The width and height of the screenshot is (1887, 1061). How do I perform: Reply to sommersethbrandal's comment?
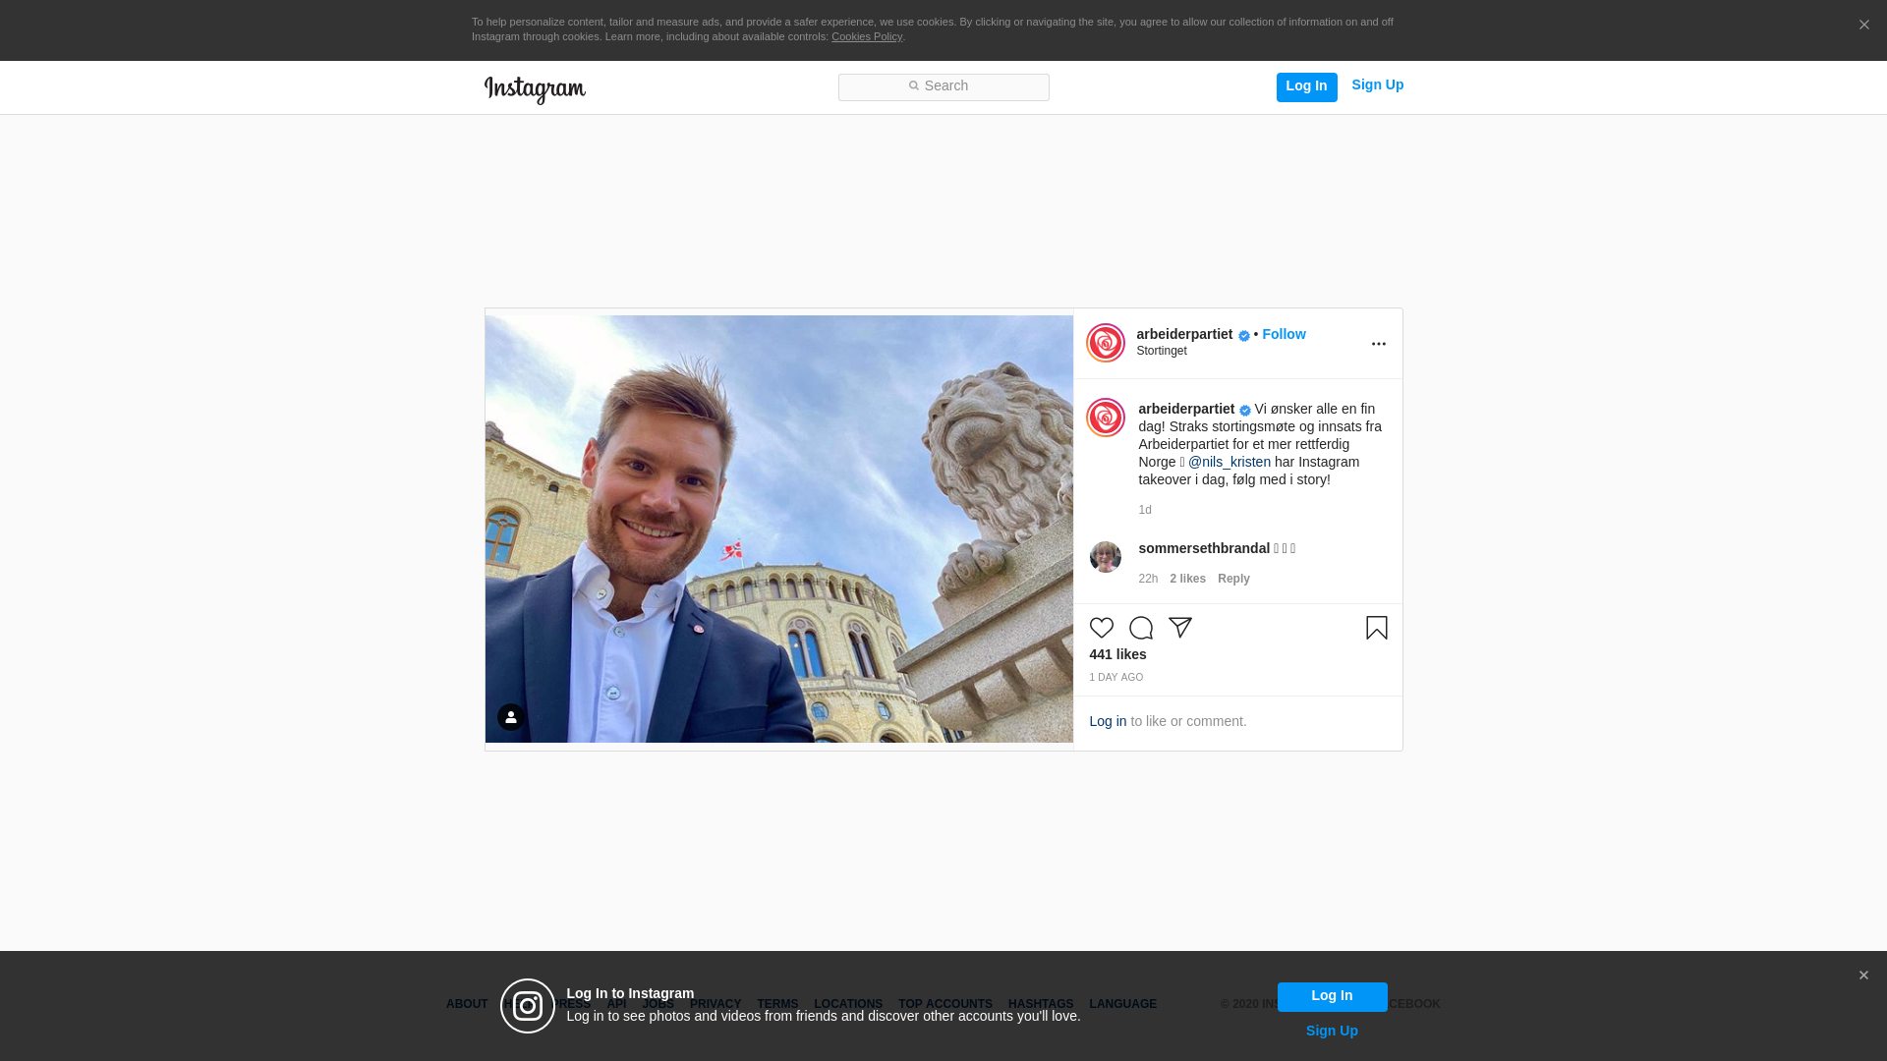coord(1232,579)
